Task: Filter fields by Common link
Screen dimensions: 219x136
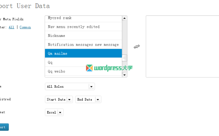Action: [25, 27]
